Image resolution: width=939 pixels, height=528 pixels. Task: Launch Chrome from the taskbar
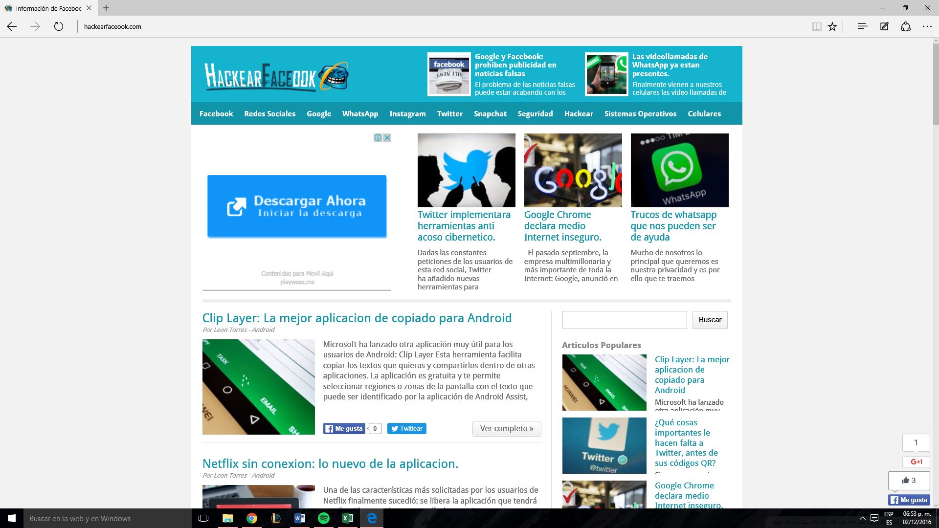click(x=252, y=518)
